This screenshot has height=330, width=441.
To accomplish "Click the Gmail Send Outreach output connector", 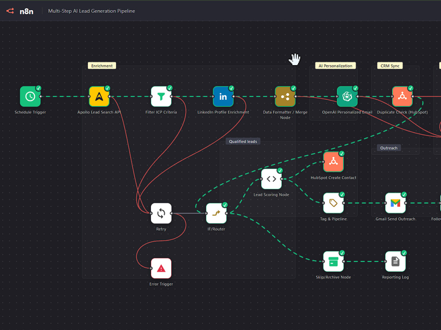I will coord(406,203).
